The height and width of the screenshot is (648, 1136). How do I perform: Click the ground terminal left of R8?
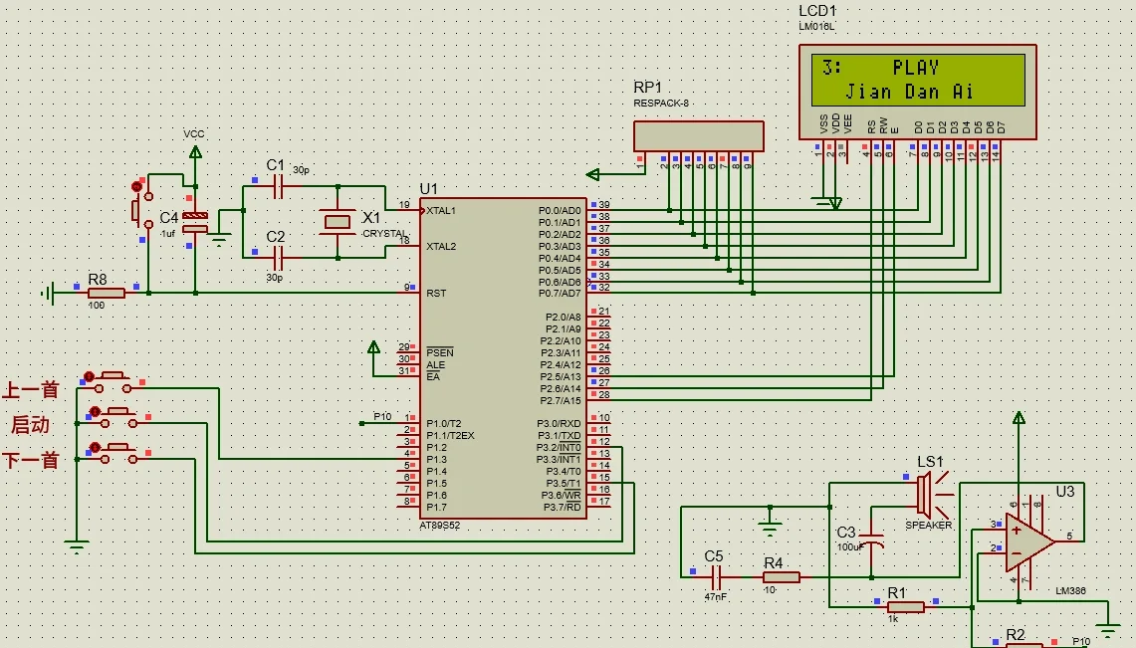49,293
